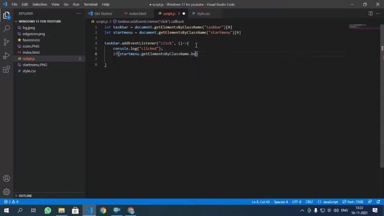This screenshot has height=216, width=384.
Task: Open the Help menu
Action: [x=106, y=4]
